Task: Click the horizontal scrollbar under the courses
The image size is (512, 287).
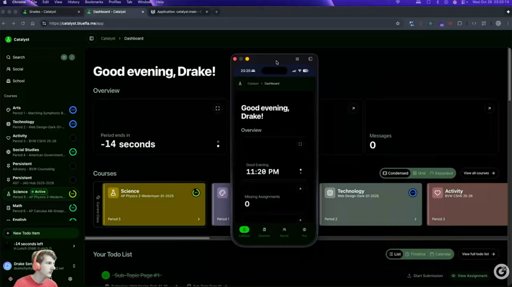Action: pos(147,238)
